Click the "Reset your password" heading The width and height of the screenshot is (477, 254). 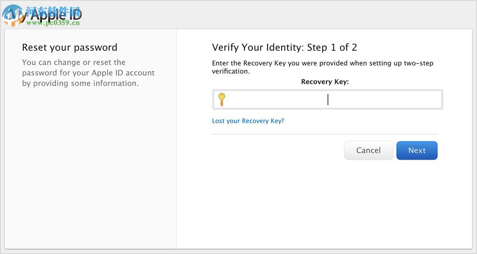[70, 48]
